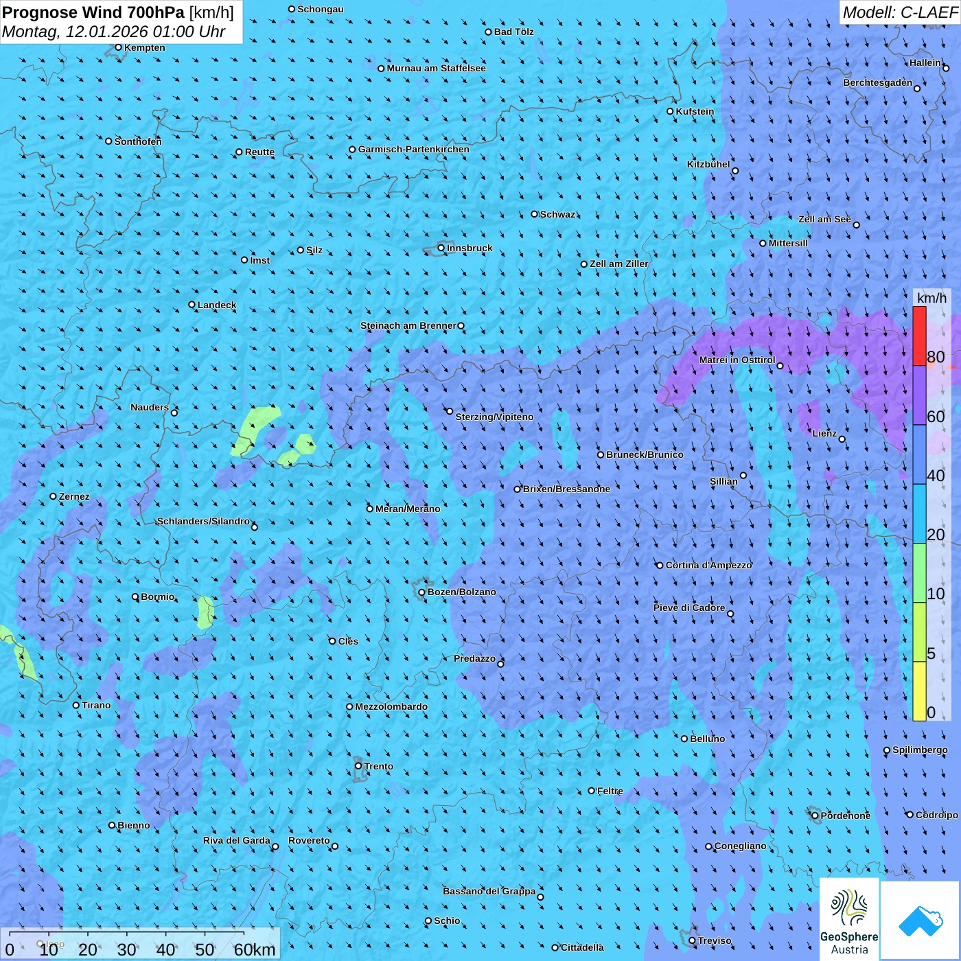This screenshot has height=961, width=961.
Task: Click the Tirano location marker
Action: pyautogui.click(x=76, y=705)
